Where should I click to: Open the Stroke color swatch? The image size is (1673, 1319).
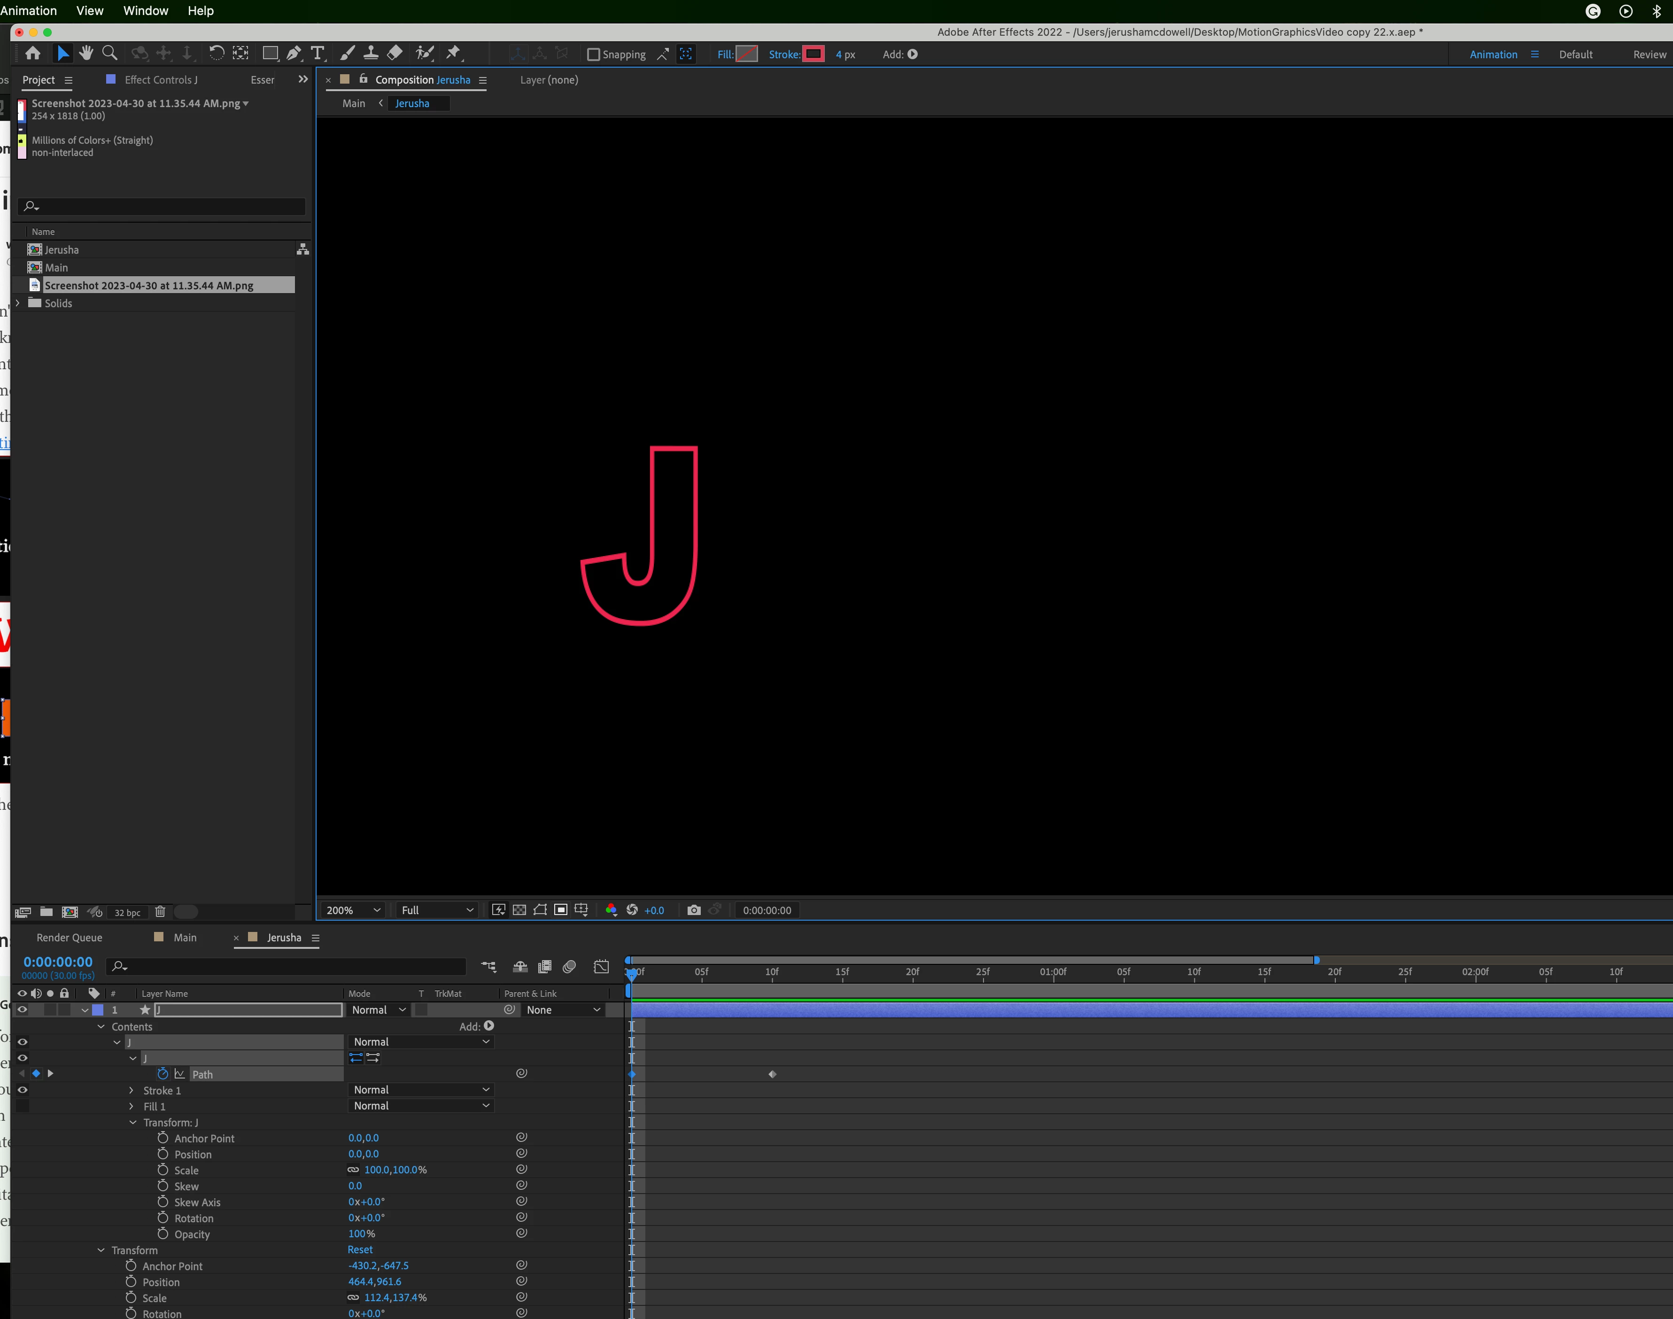(813, 54)
